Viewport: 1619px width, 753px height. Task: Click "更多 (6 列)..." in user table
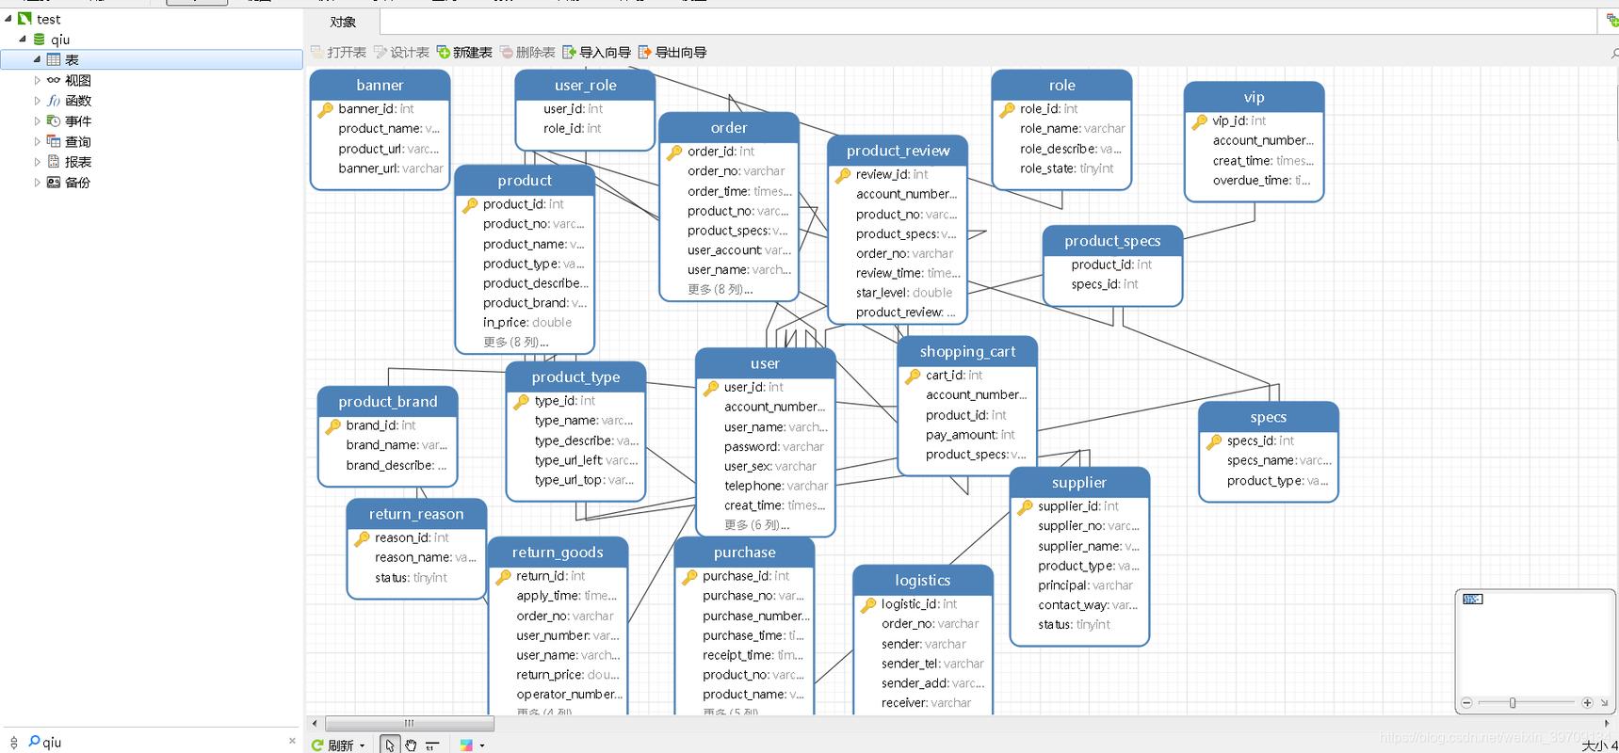point(756,525)
